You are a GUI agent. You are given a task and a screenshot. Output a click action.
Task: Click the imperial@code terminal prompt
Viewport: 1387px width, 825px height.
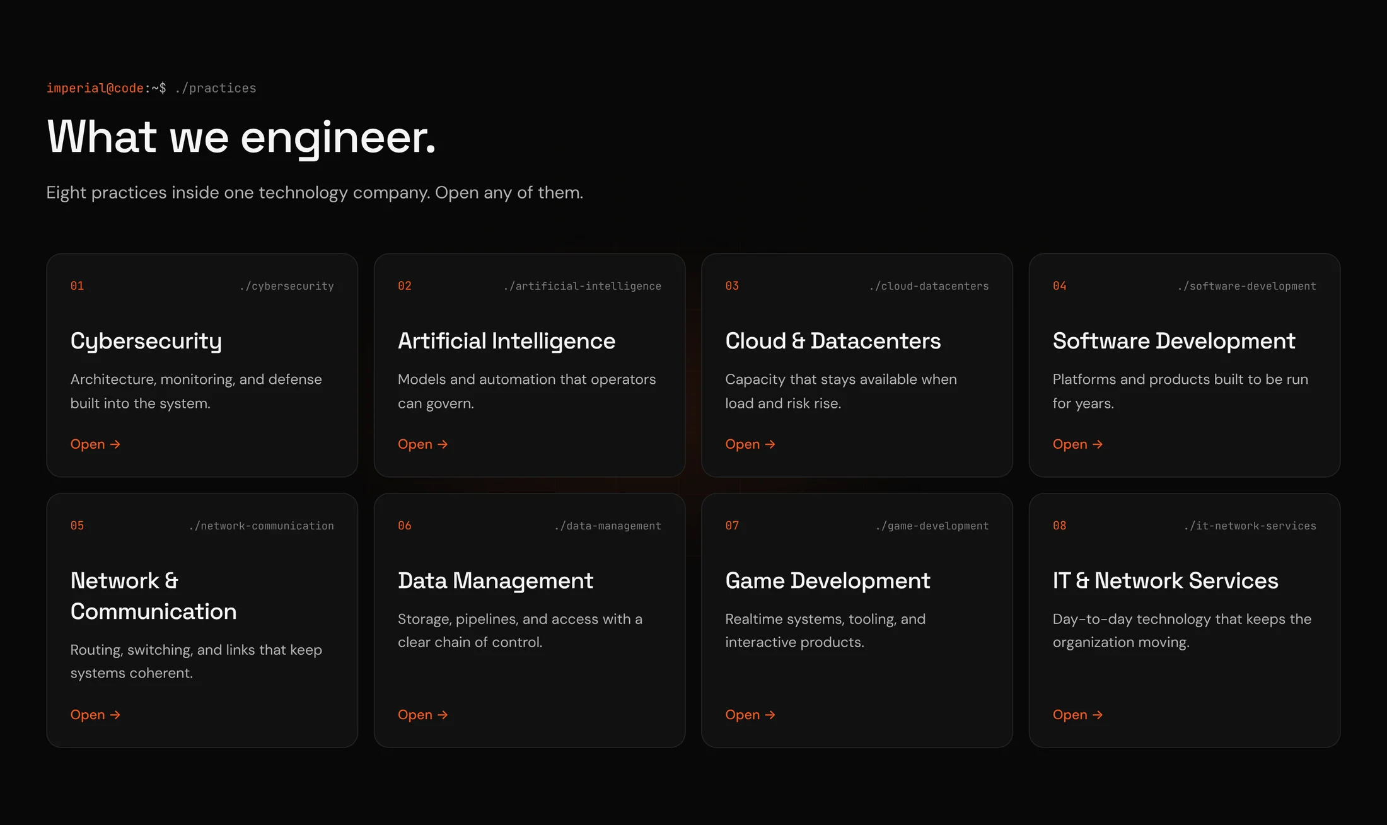coord(107,88)
